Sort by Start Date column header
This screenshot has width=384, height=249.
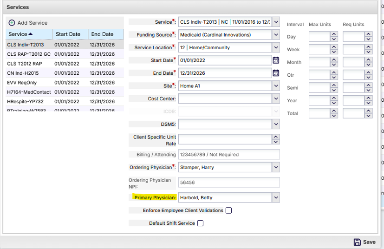tap(70, 34)
